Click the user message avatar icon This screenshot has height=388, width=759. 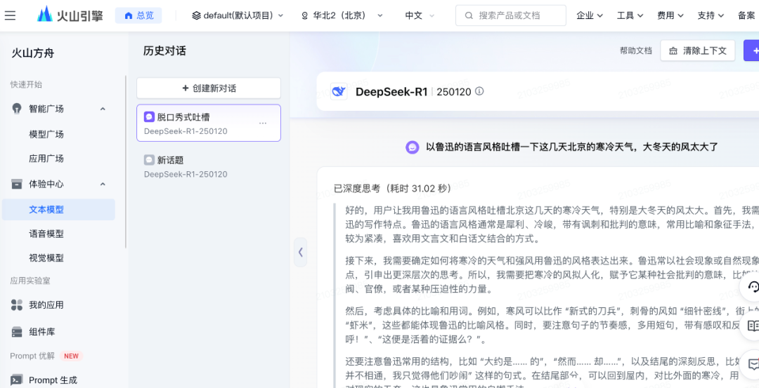coord(413,147)
